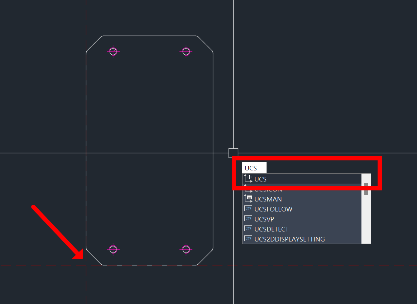This screenshot has width=417, height=304.
Task: Click the UCSMAN dialog icon
Action: (248, 198)
